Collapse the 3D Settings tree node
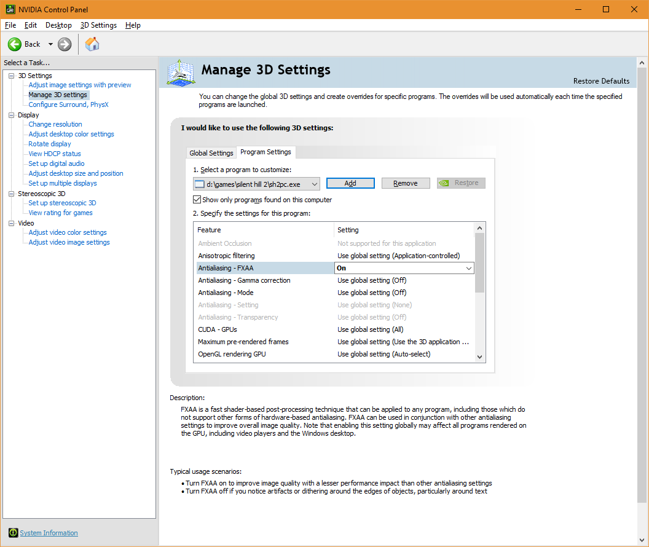This screenshot has width=649, height=547. click(11, 76)
